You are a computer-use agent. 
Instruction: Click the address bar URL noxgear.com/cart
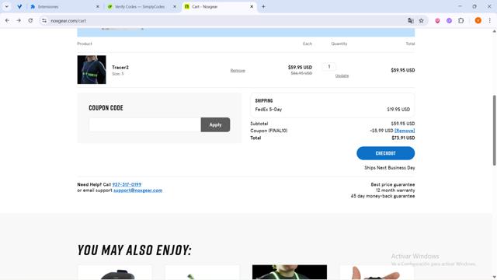click(x=68, y=21)
